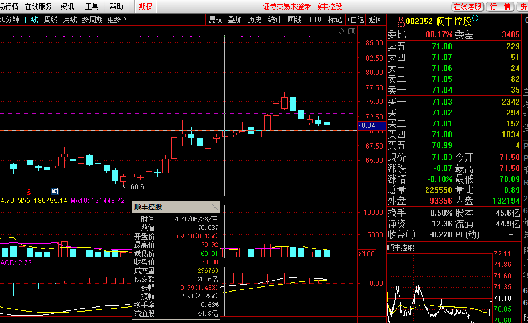
Task: Open F10 company info
Action: [315, 20]
